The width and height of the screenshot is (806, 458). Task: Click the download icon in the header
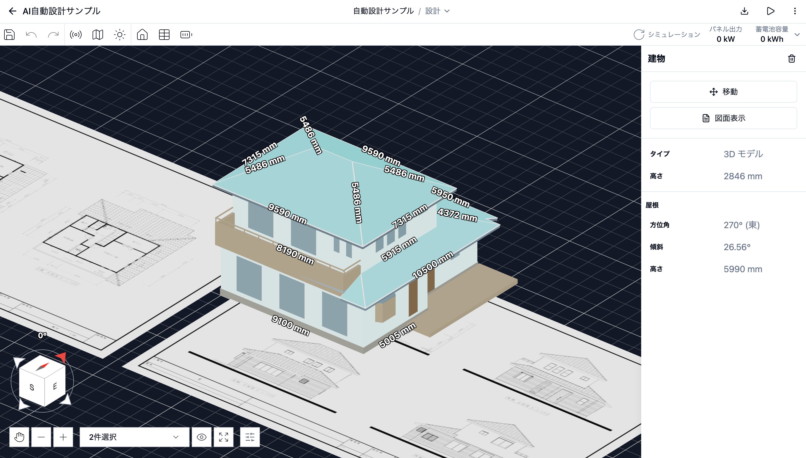[744, 11]
